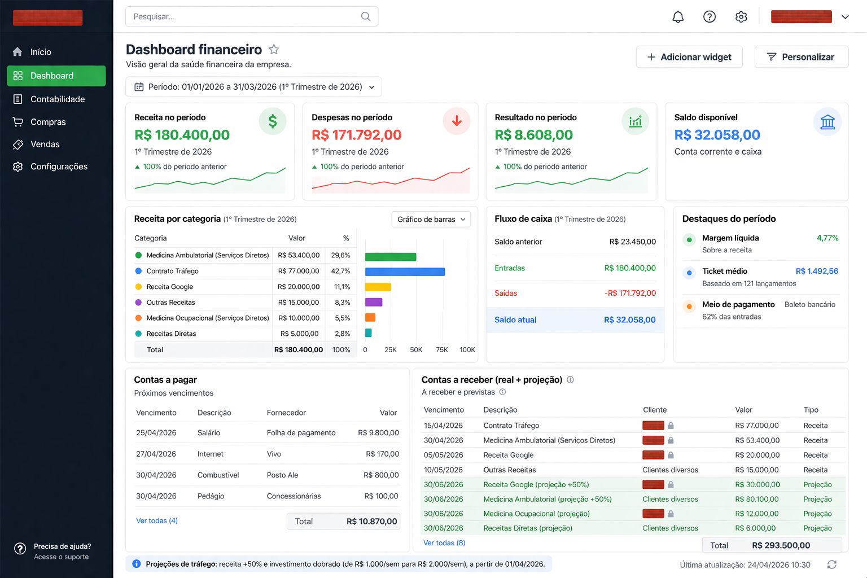The width and height of the screenshot is (867, 578).
Task: Click the magnifier search icon
Action: click(x=366, y=16)
